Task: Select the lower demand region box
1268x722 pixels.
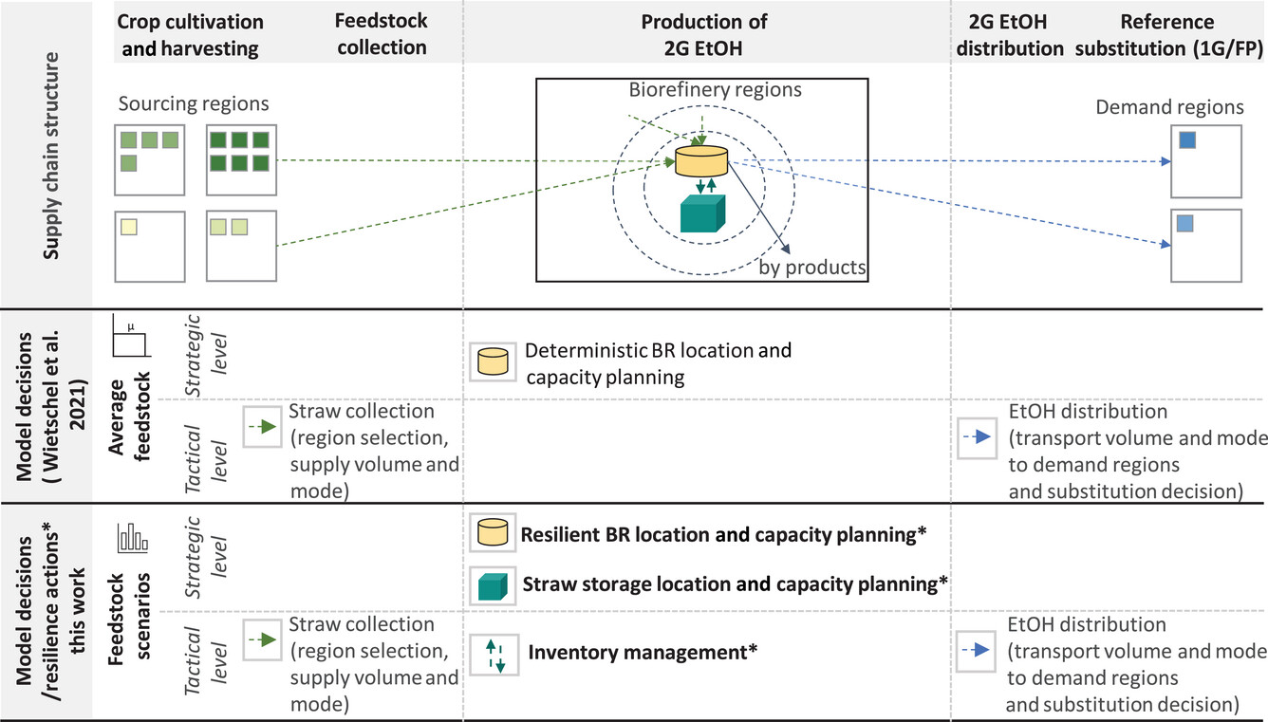Action: tap(1205, 247)
